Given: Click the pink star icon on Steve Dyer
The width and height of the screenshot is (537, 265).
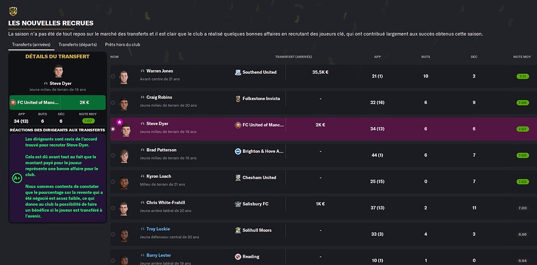Looking at the screenshot, I should pos(119,122).
